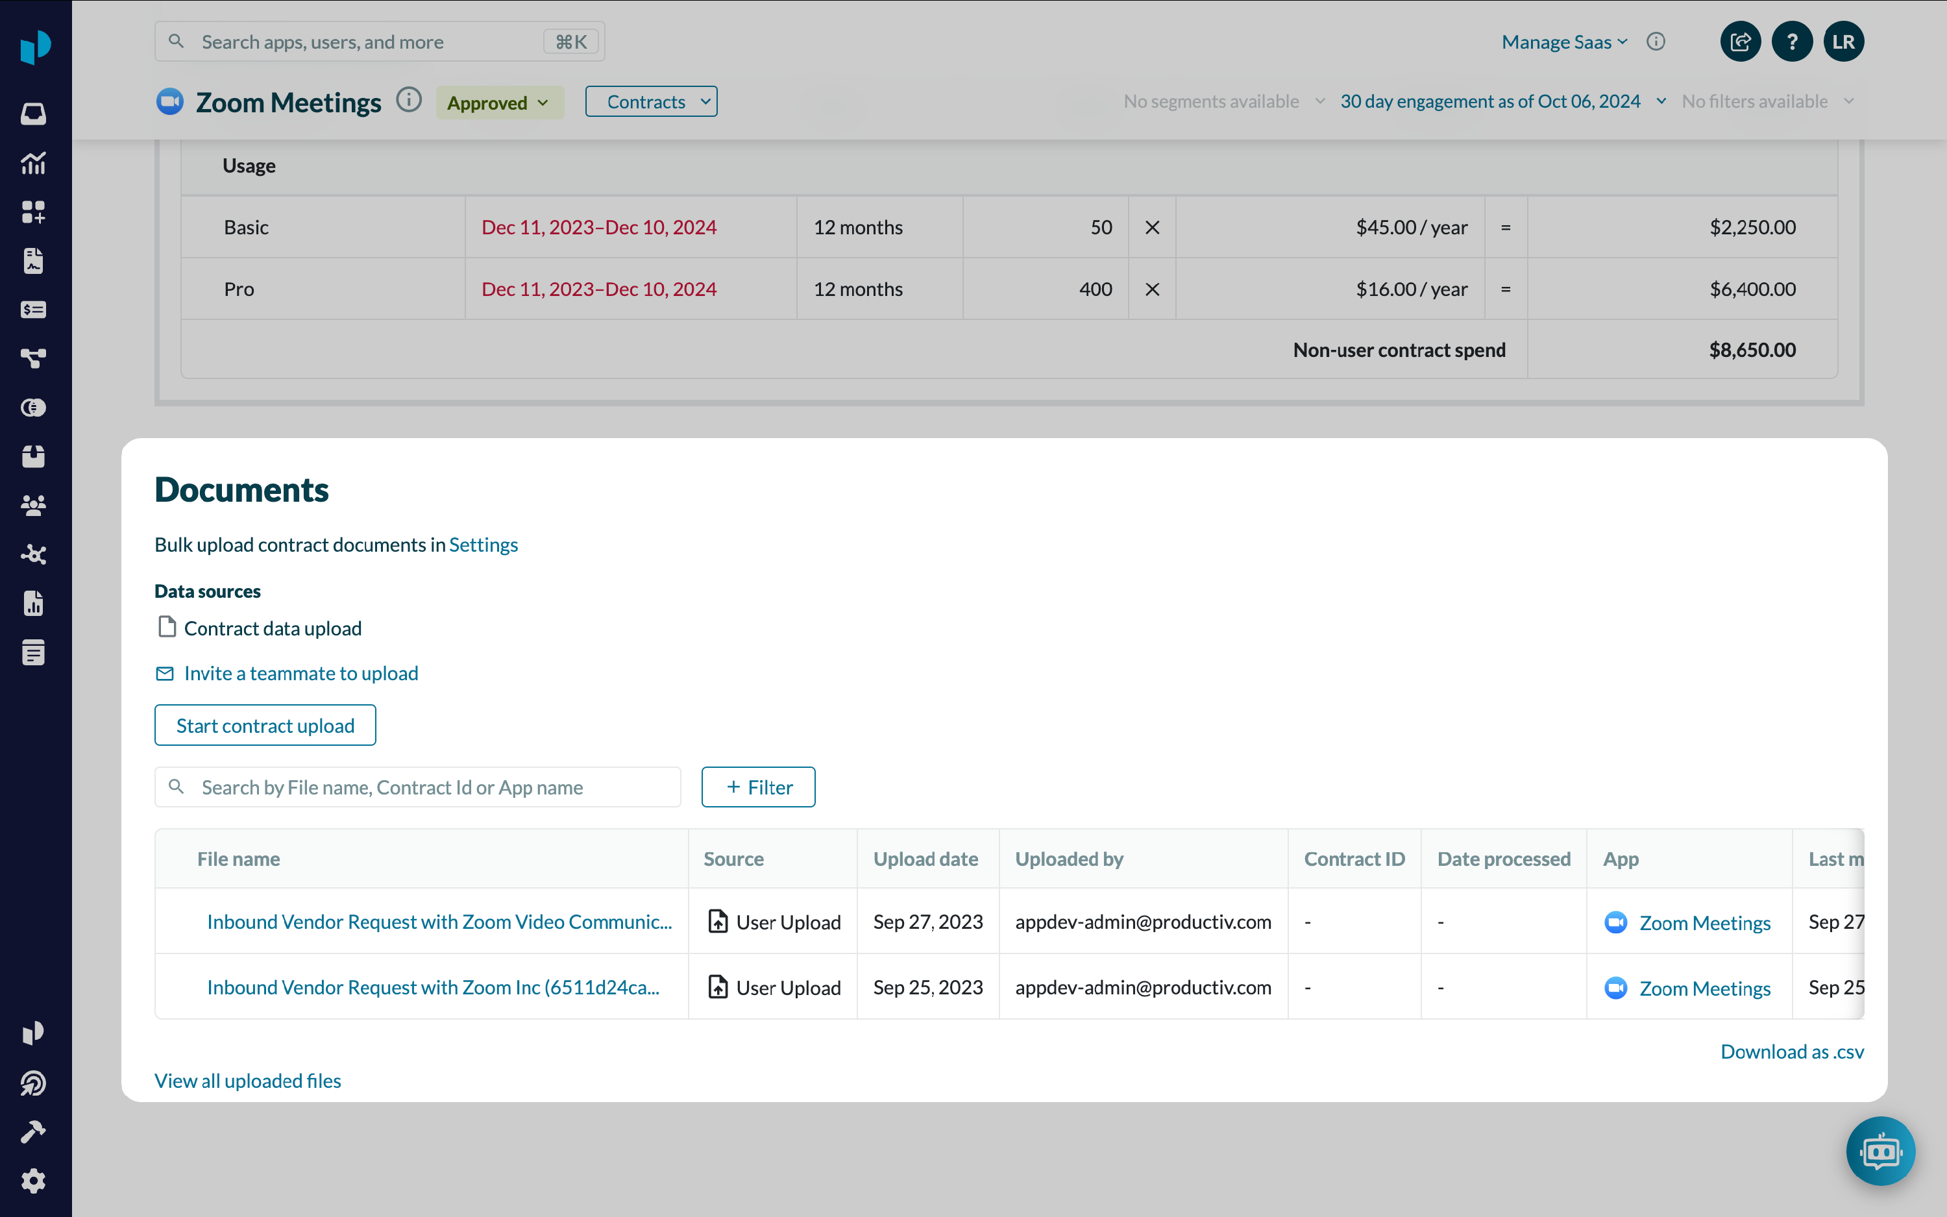Open the analytics chart sidebar icon
1947x1217 pixels.
pos(33,164)
